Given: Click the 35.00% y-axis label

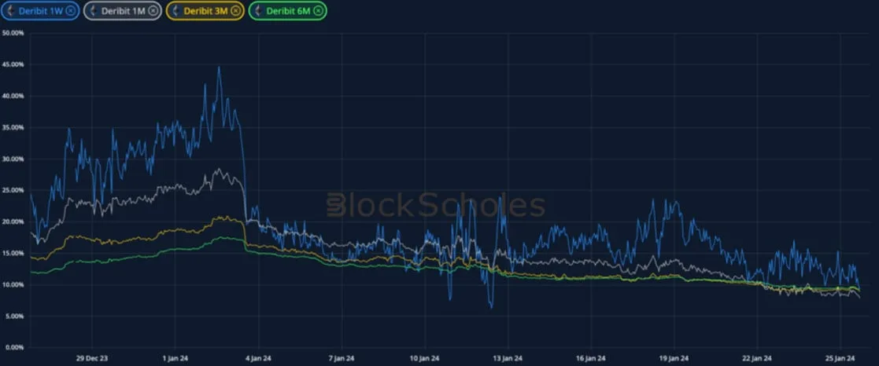Looking at the screenshot, I should point(13,127).
